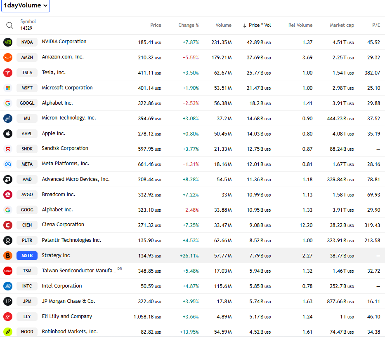Click Ciena 12.20 relative volume value
Viewport: 385px width, 337px height.
(306, 225)
